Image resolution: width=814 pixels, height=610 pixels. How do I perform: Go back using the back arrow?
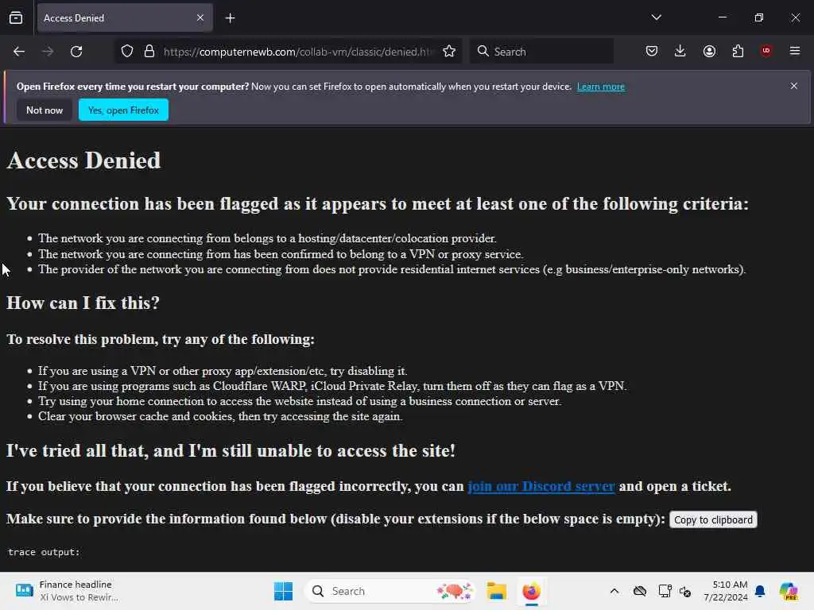(19, 52)
